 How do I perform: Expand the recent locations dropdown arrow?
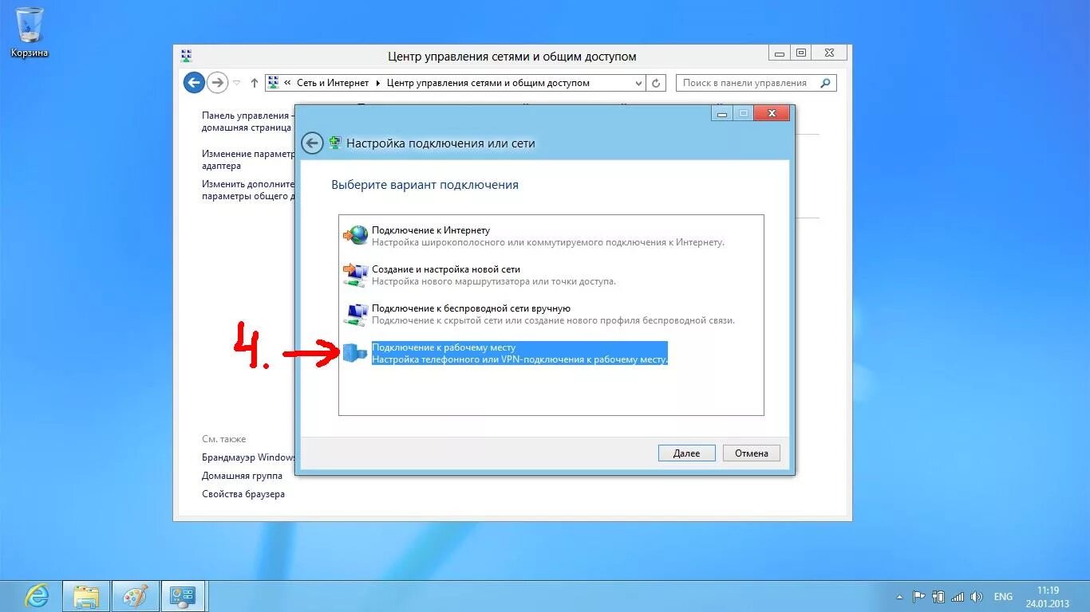[237, 82]
